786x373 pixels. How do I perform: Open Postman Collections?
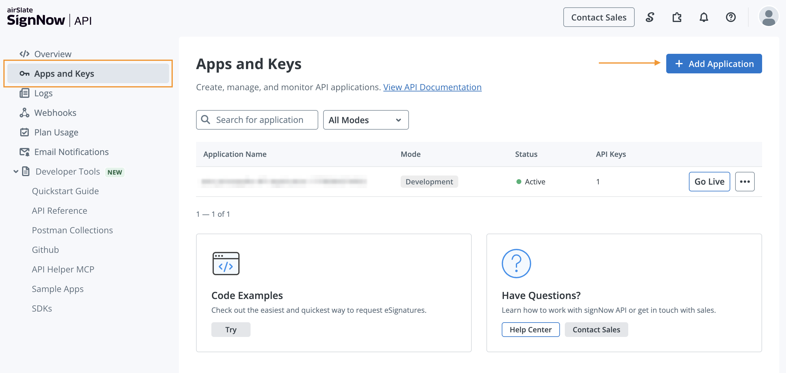click(72, 230)
